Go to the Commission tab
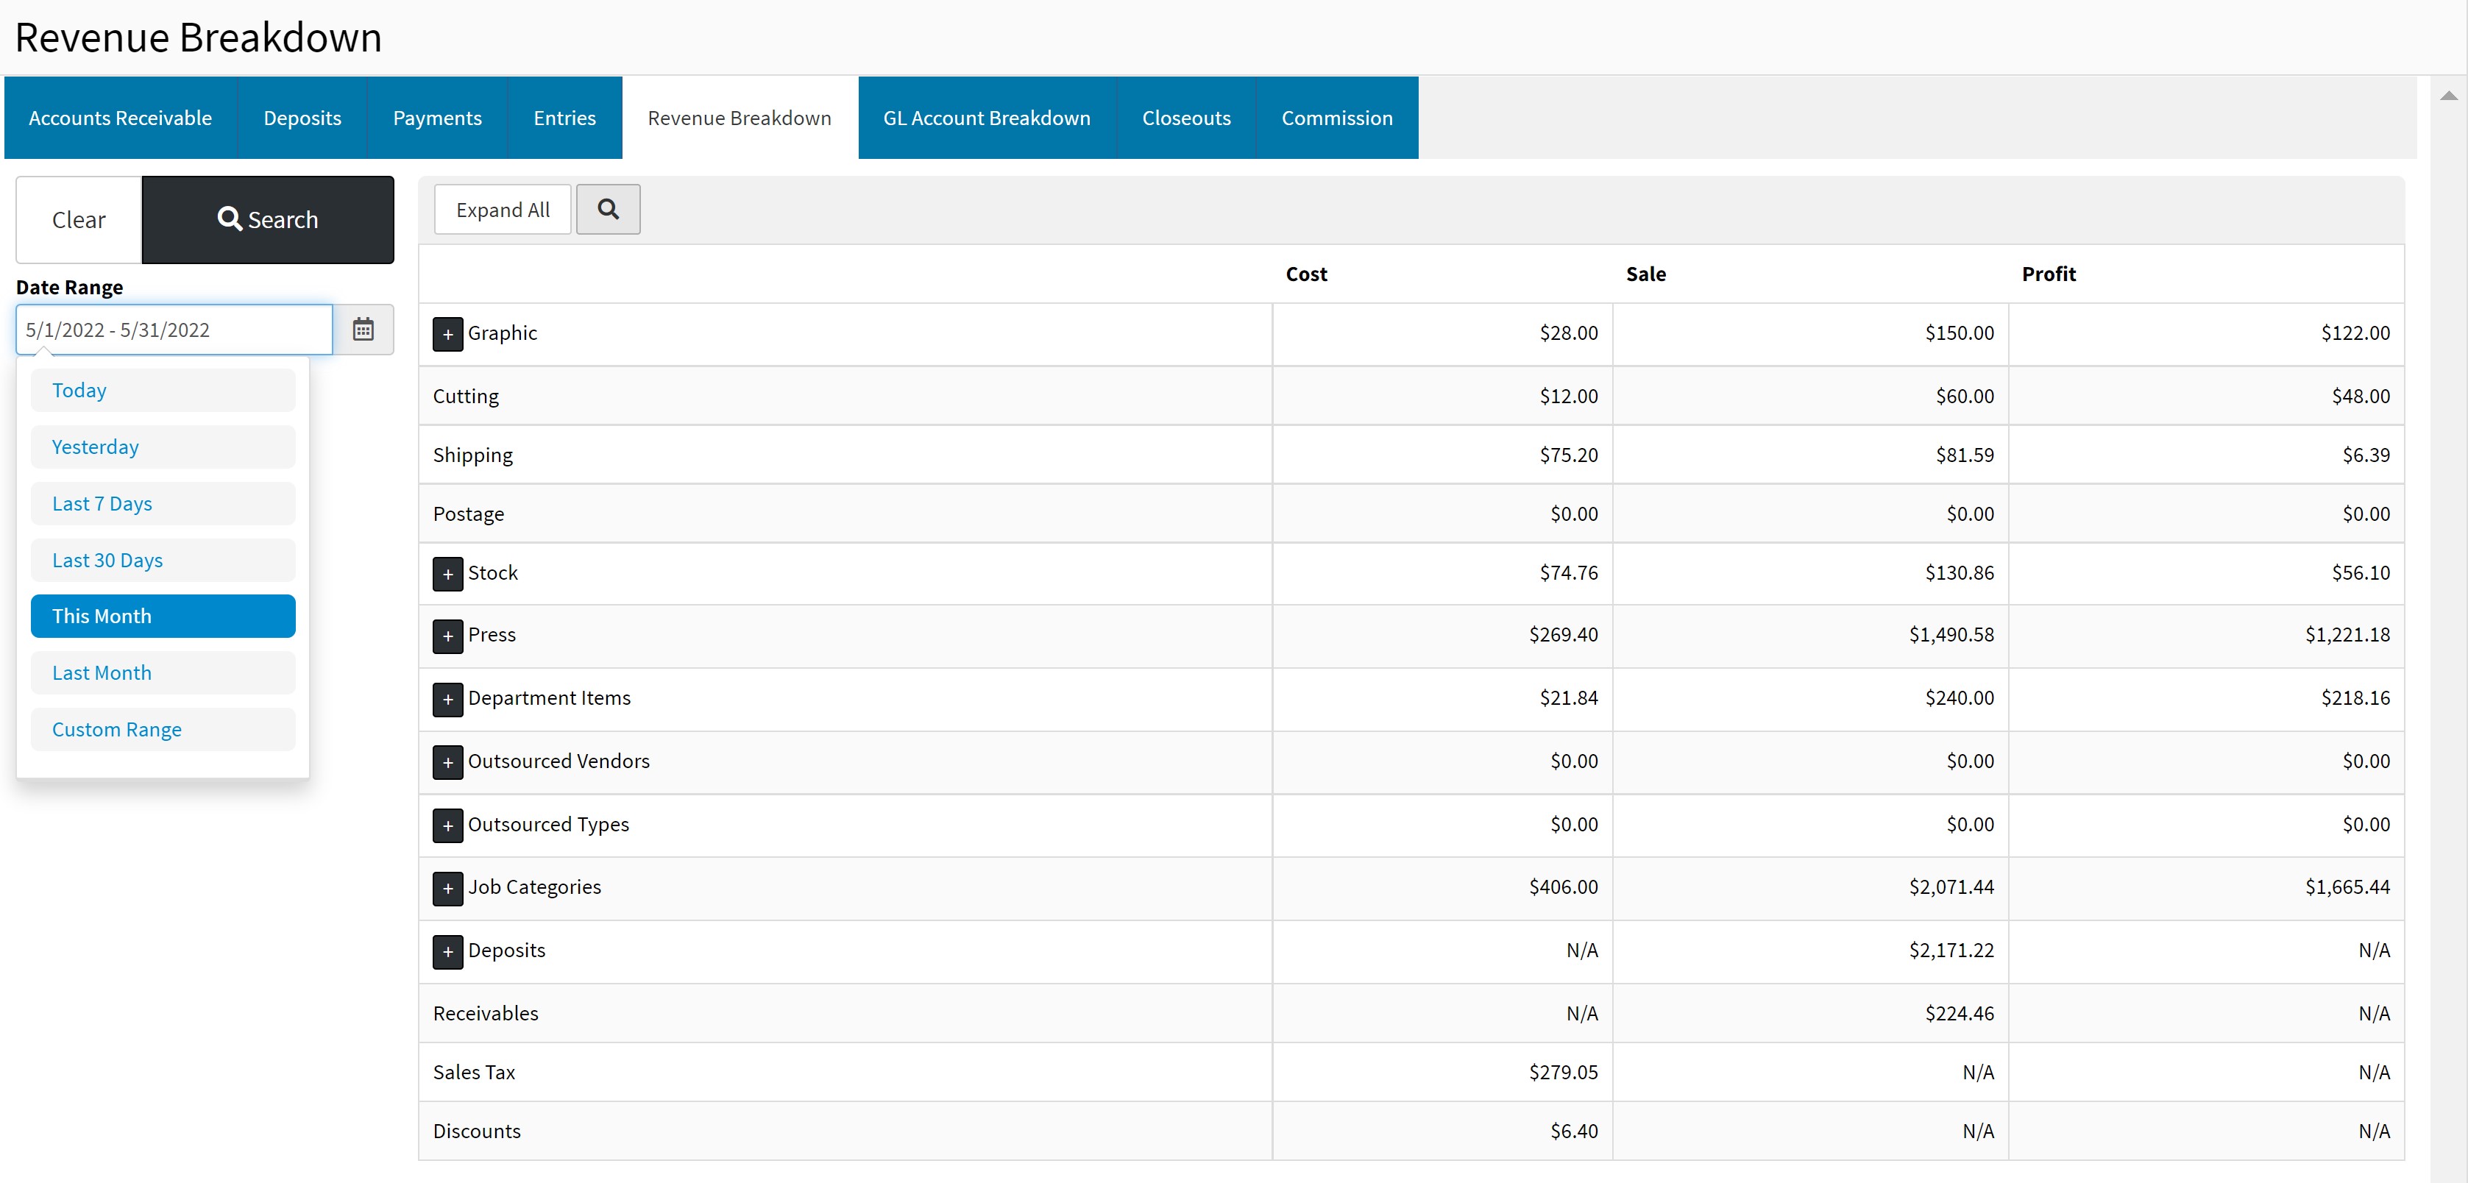This screenshot has height=1183, width=2468. pos(1336,118)
